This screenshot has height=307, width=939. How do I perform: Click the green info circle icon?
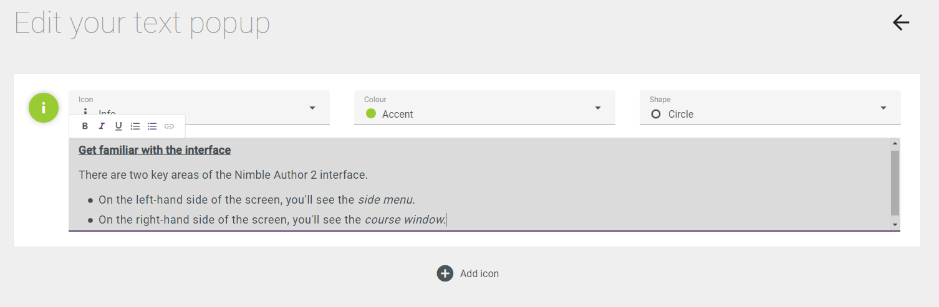coord(44,108)
